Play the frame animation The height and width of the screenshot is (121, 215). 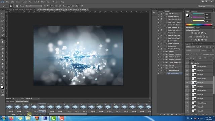pyautogui.click(x=29, y=114)
